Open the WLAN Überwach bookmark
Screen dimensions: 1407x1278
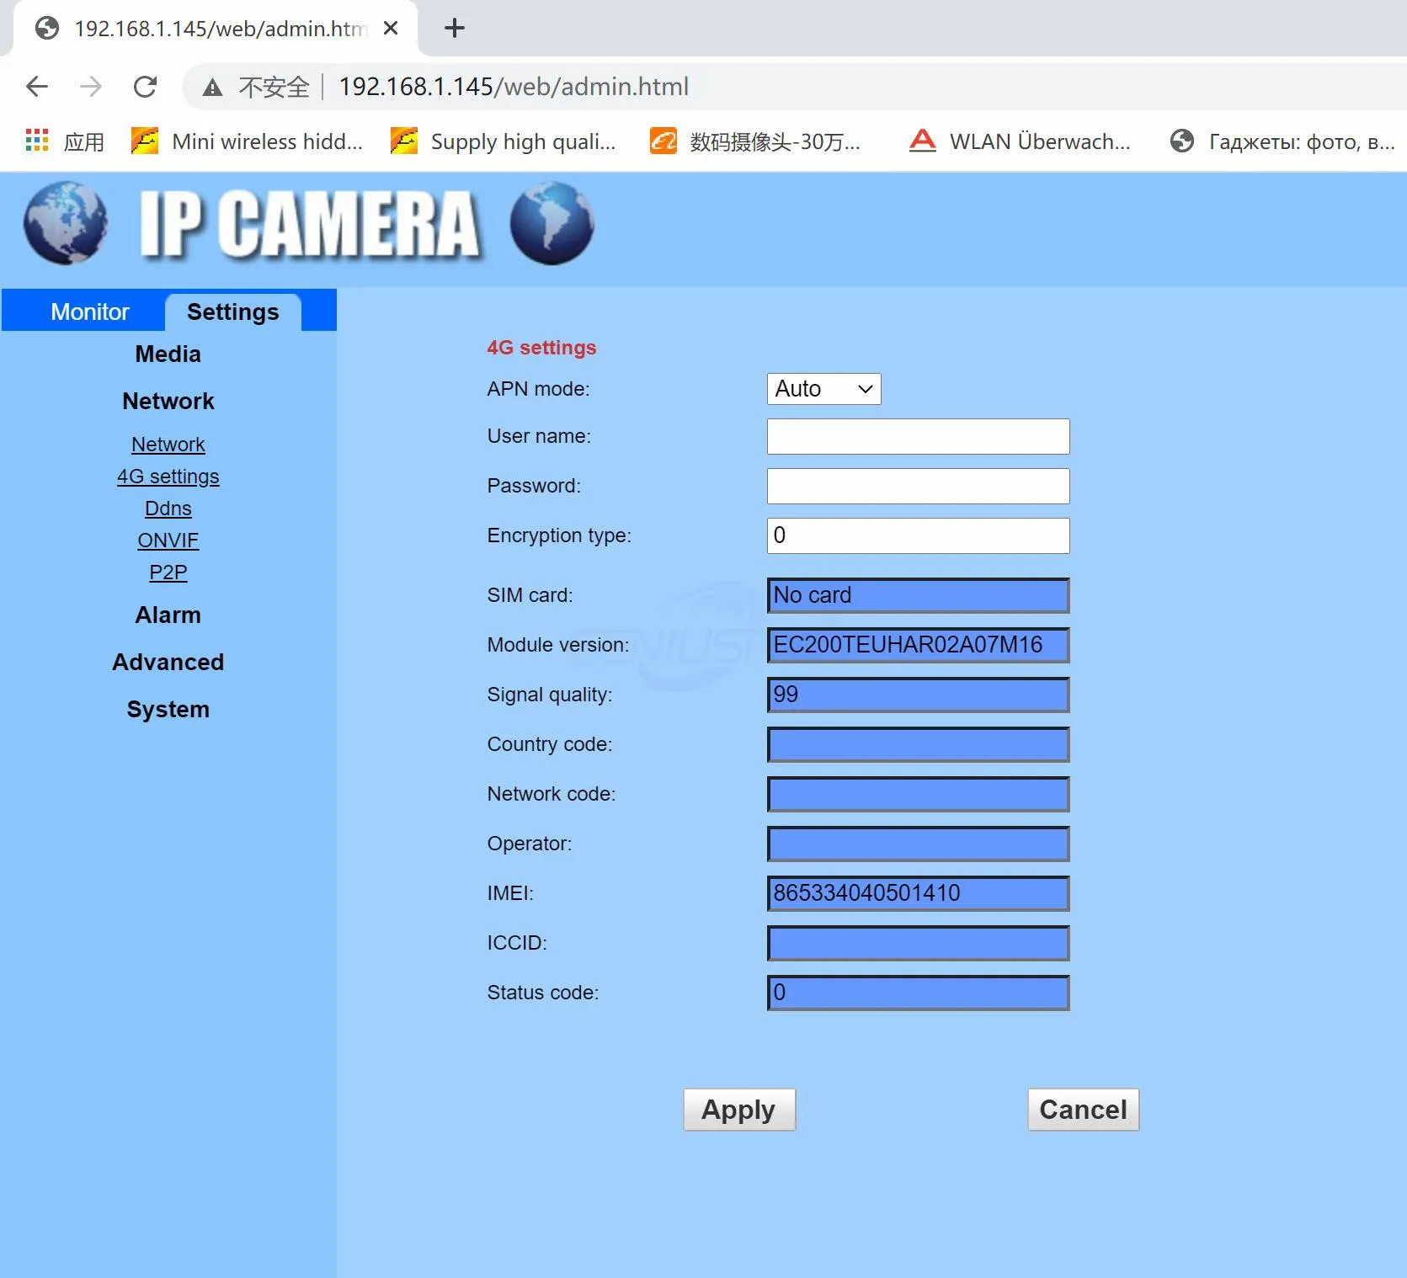coord(1021,141)
